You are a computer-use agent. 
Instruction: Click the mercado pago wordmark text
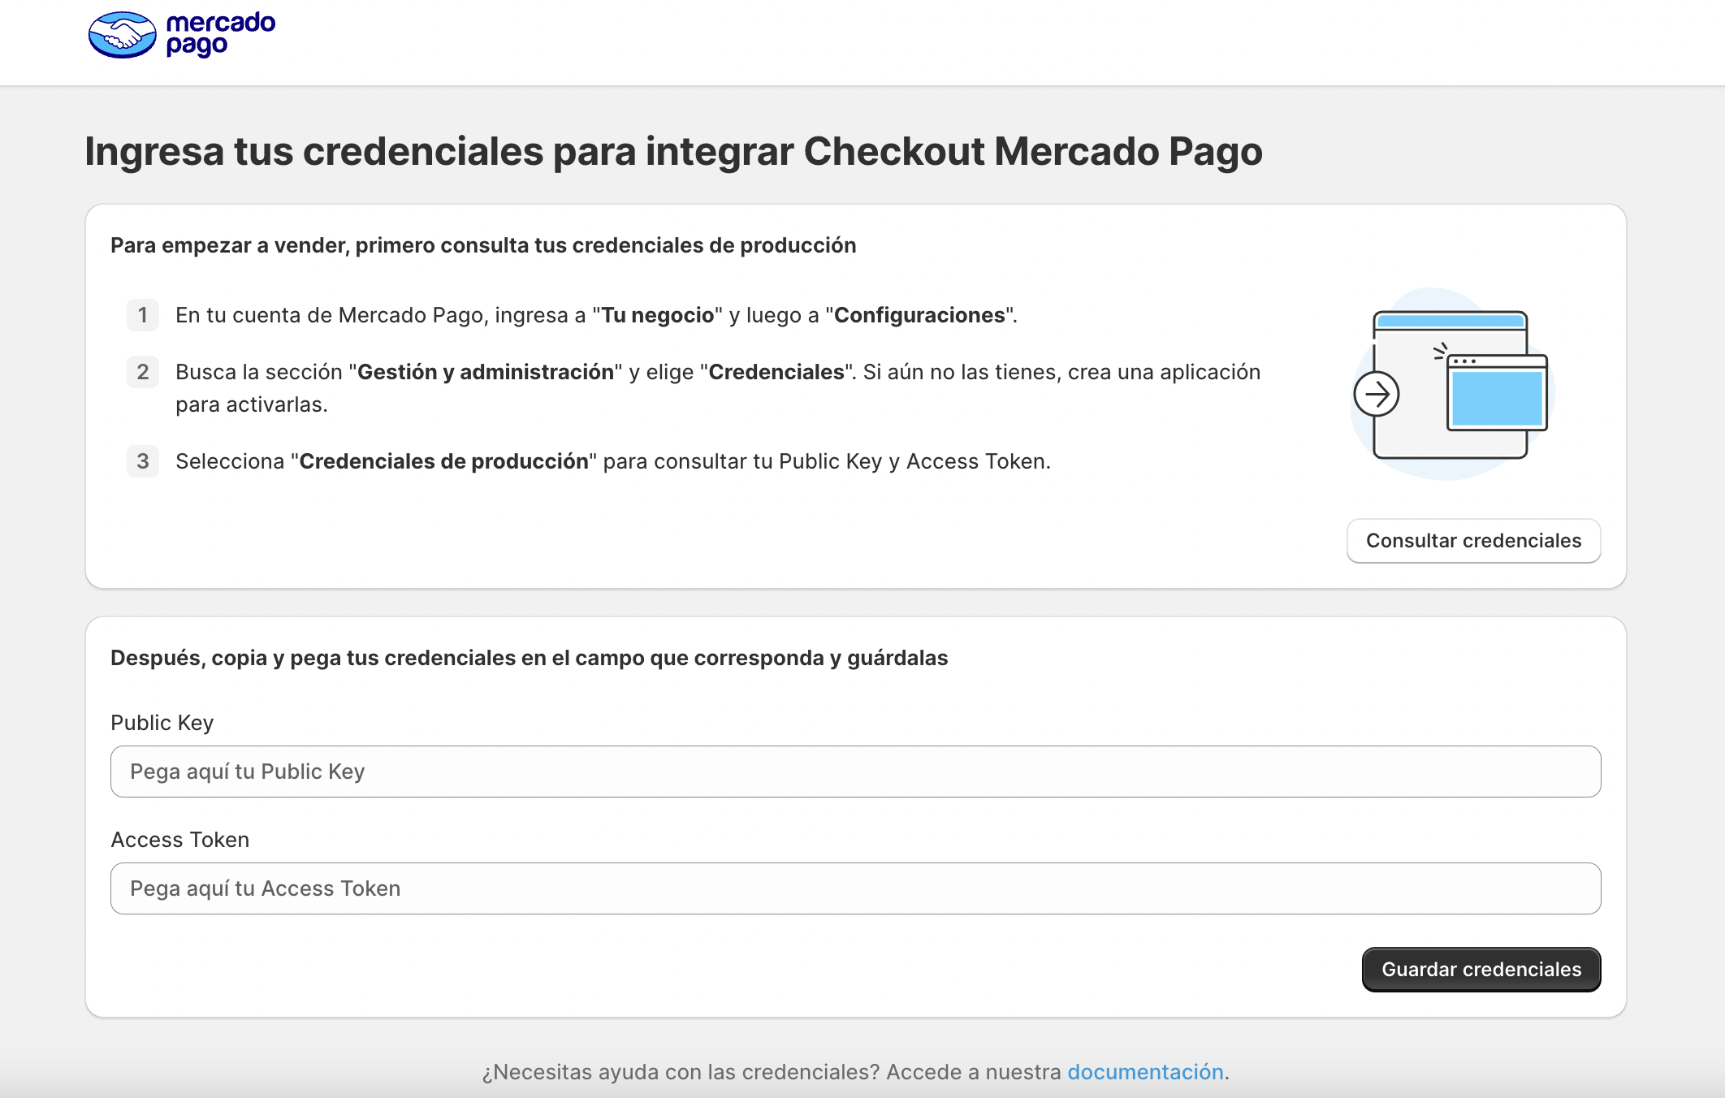(x=220, y=34)
